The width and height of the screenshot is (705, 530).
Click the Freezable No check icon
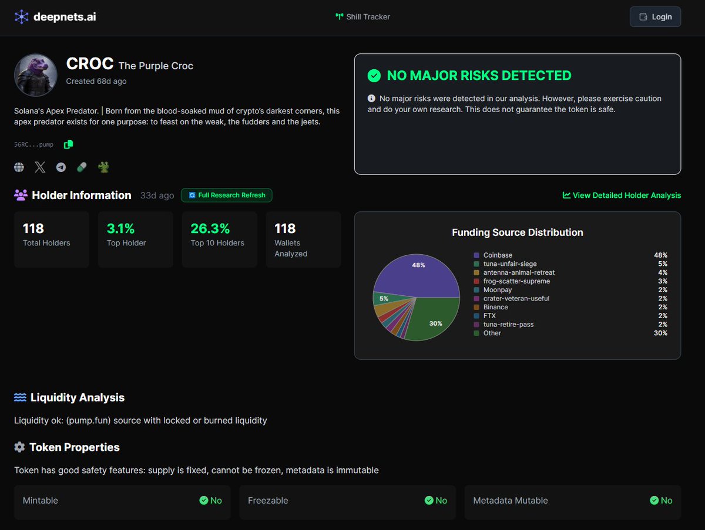(x=429, y=501)
